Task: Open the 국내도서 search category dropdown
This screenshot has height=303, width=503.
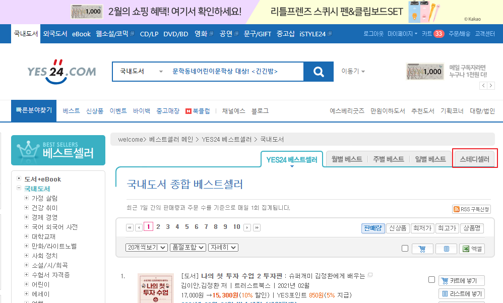Action: (142, 71)
